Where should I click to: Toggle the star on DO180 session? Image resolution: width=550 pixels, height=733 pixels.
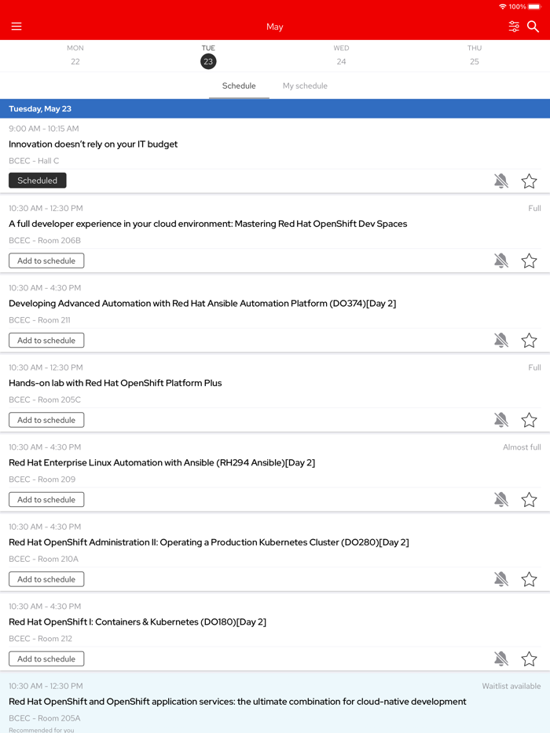(529, 658)
